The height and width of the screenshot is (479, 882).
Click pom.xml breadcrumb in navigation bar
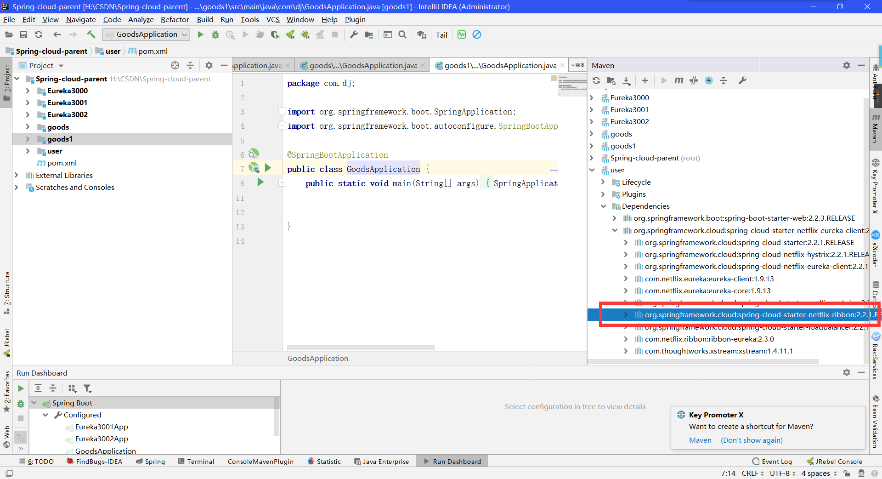pos(148,51)
